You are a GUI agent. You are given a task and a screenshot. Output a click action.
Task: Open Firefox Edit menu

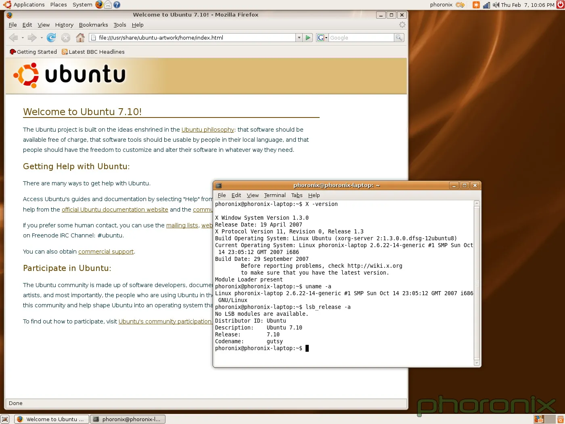pyautogui.click(x=27, y=25)
